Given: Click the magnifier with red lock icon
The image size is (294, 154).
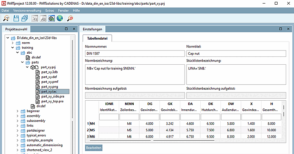Looking at the screenshot, I should click(70, 18).
